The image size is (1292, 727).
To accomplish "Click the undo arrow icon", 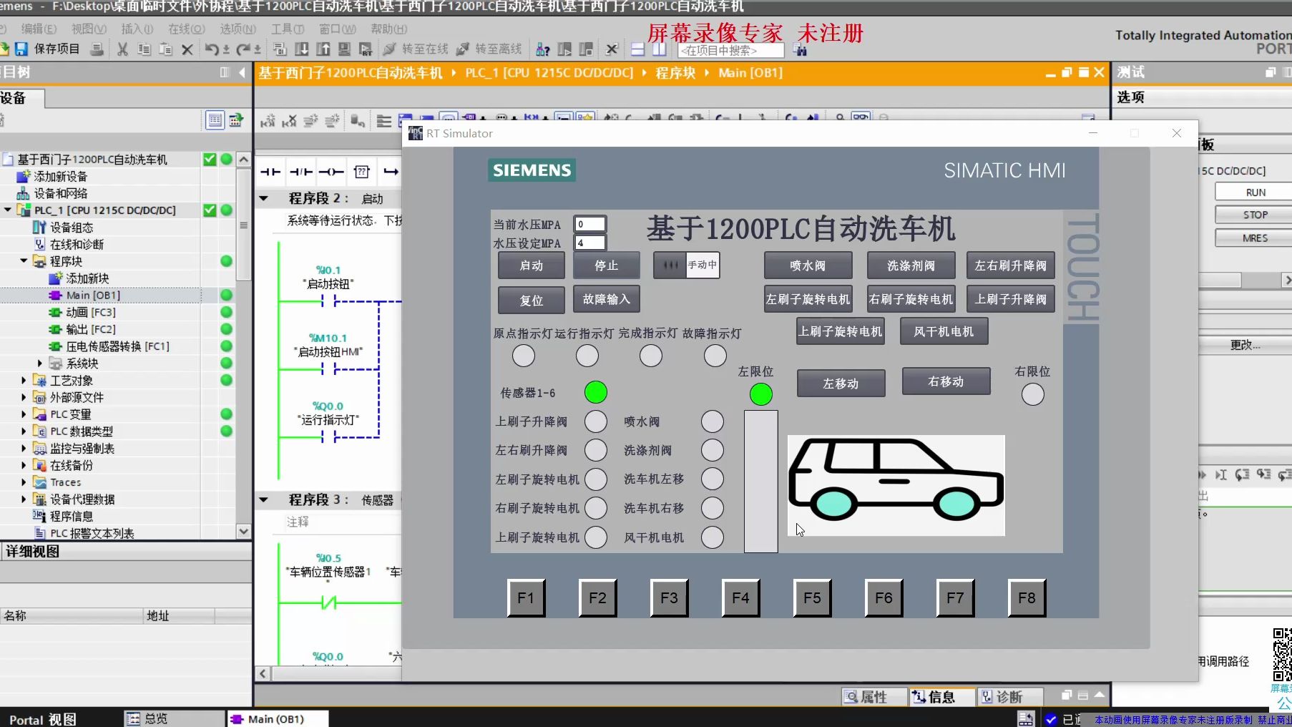I will coord(212,49).
